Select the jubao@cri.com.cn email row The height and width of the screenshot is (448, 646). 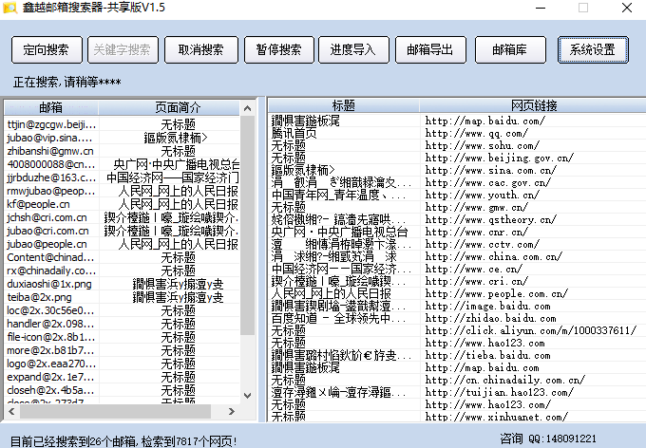pyautogui.click(x=122, y=231)
